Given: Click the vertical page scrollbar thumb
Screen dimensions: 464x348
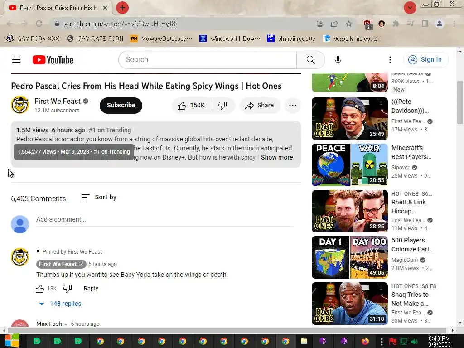Looking at the screenshot, I should coord(460,103).
